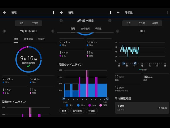Go to previous day on middle sleep screen

(61, 21)
